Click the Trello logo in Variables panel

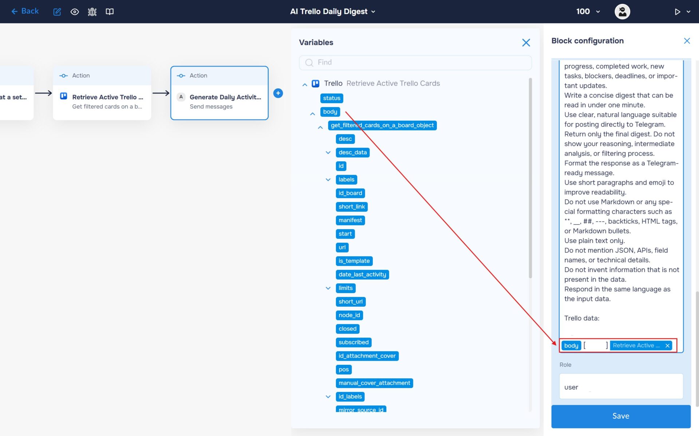(x=316, y=84)
